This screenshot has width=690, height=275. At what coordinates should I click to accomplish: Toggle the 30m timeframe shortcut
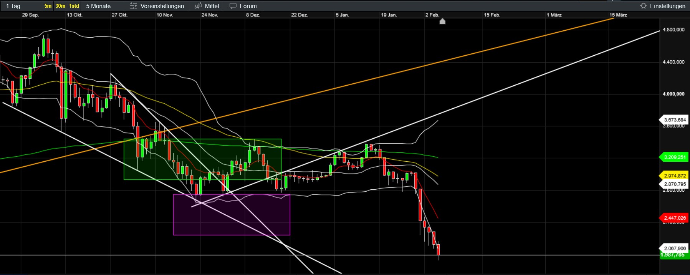point(60,6)
